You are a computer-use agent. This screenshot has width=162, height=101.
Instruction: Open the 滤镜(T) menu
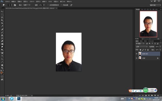[44, 2]
